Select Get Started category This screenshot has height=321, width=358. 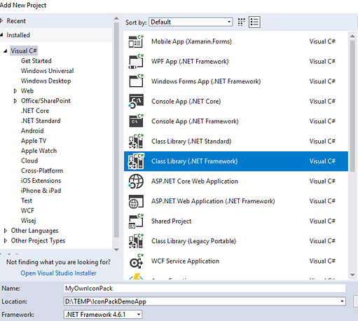[36, 61]
